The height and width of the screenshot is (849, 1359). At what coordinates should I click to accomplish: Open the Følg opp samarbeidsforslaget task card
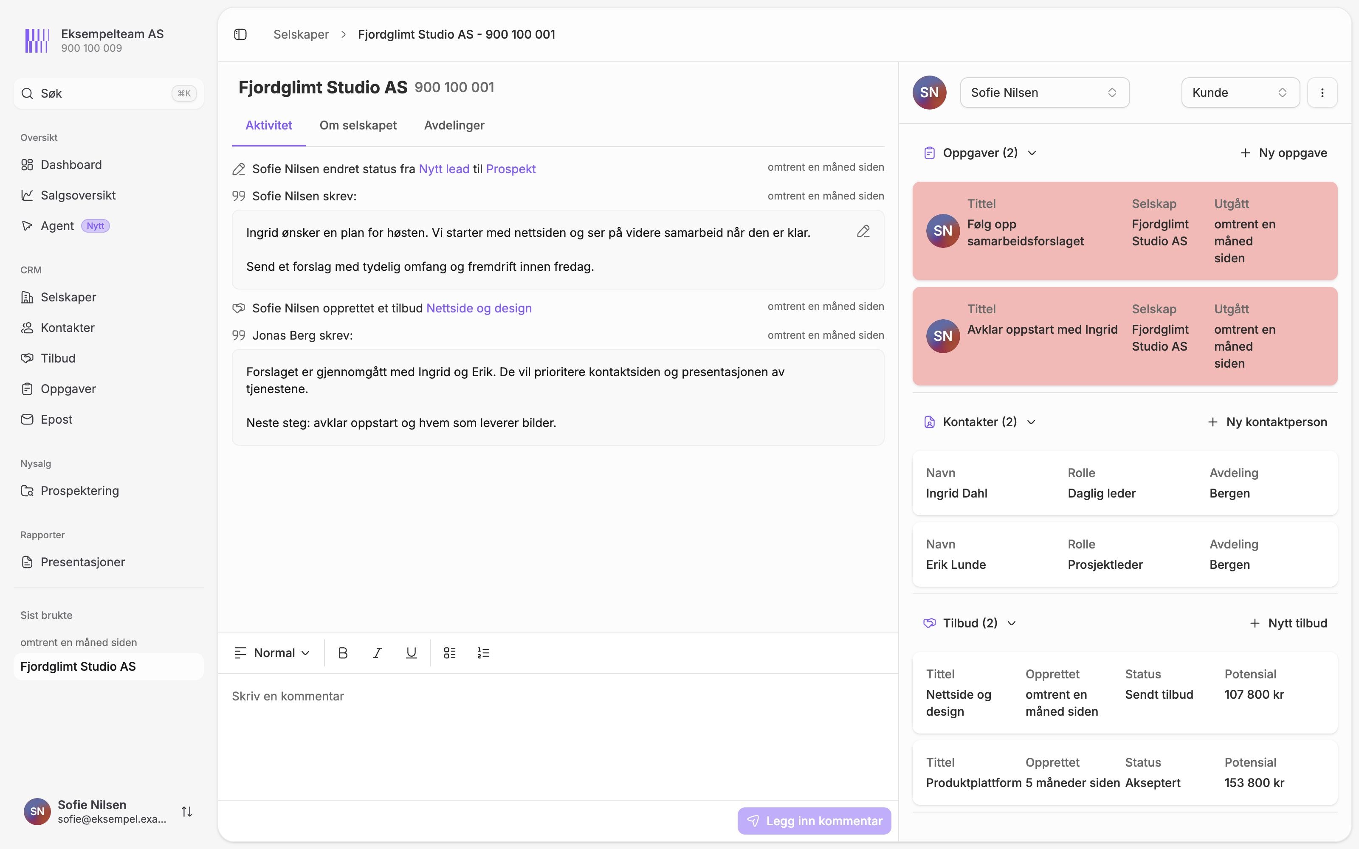point(1125,231)
